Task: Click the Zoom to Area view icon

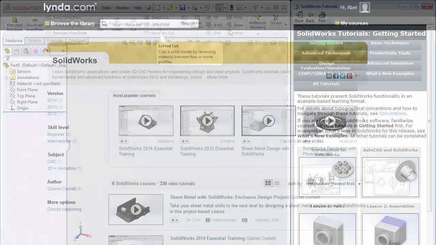Action: 133,43
